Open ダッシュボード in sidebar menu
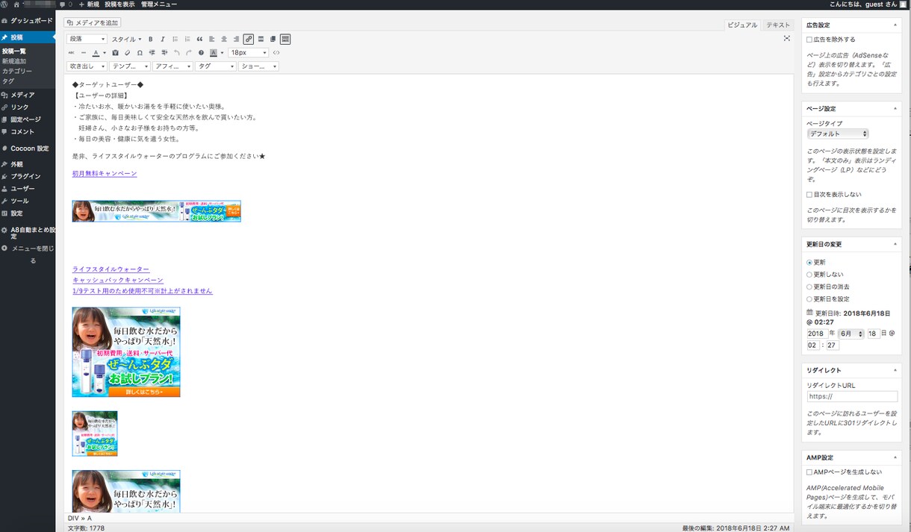Image resolution: width=911 pixels, height=532 pixels. [x=27, y=21]
